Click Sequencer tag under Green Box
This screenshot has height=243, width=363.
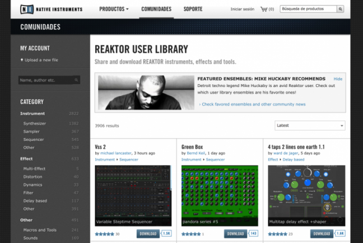215,159
